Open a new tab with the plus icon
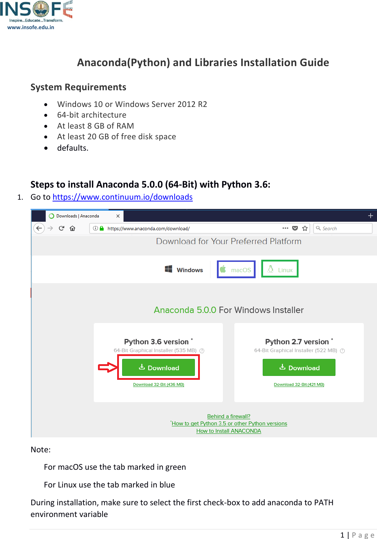The image size is (377, 539). pos(370,216)
